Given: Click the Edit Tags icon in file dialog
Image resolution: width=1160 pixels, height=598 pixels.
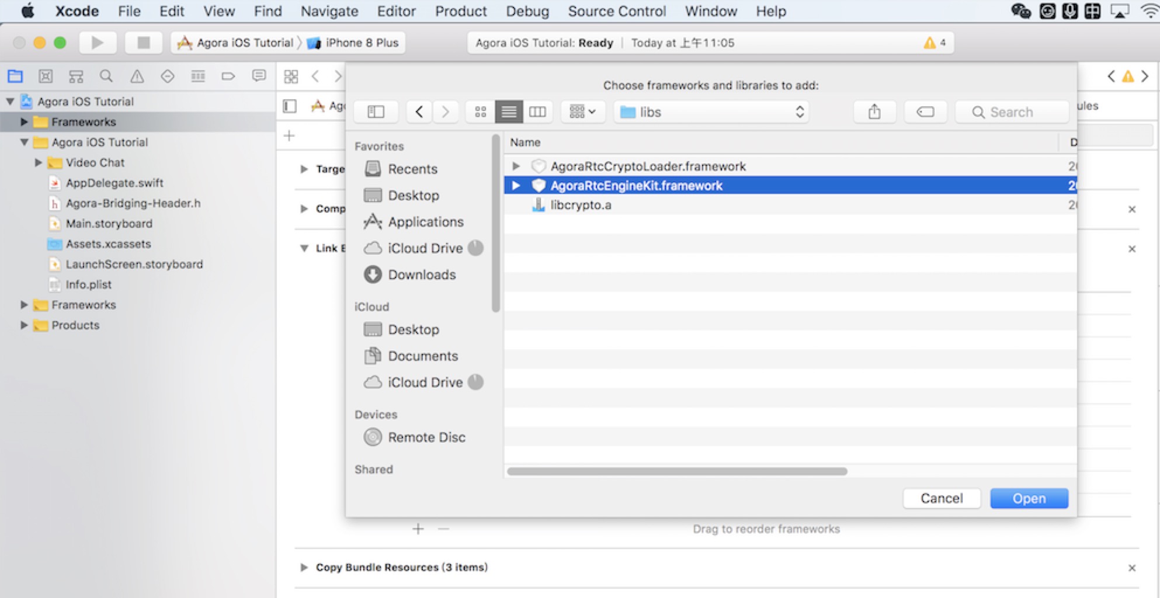Looking at the screenshot, I should tap(925, 112).
